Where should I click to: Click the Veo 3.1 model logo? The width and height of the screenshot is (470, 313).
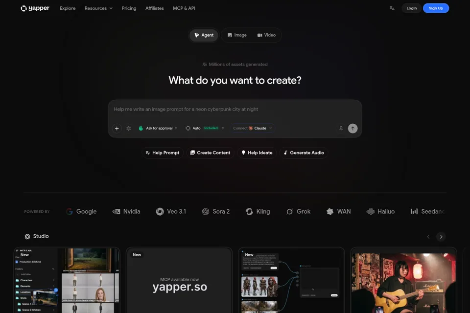point(171,211)
